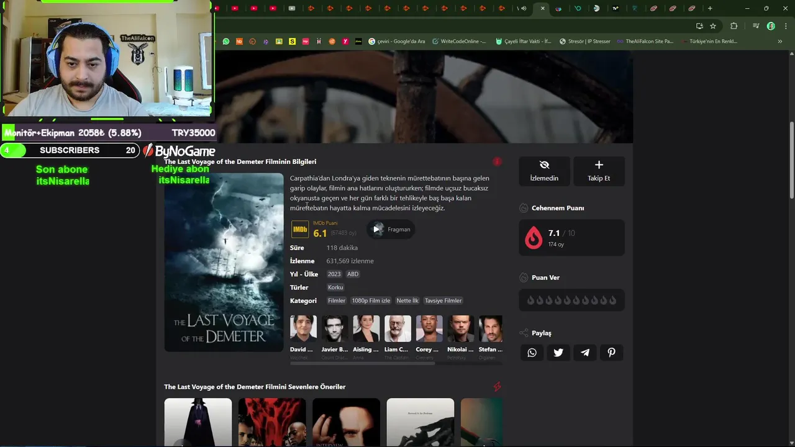
Task: Open cast member Nikolai's photo
Action: click(x=461, y=328)
